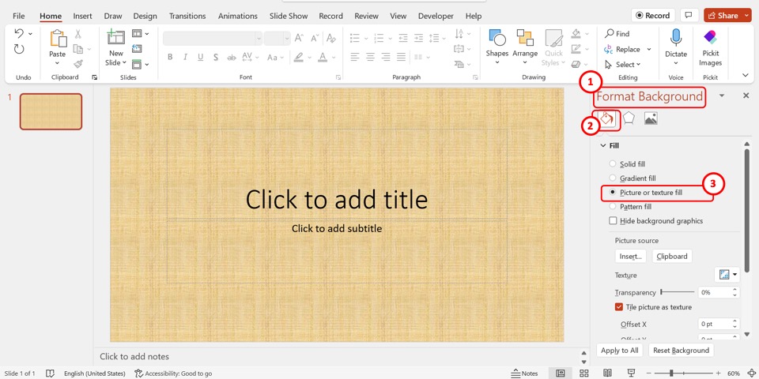759x379 pixels.
Task: Open the Texture dropdown
Action: click(727, 275)
